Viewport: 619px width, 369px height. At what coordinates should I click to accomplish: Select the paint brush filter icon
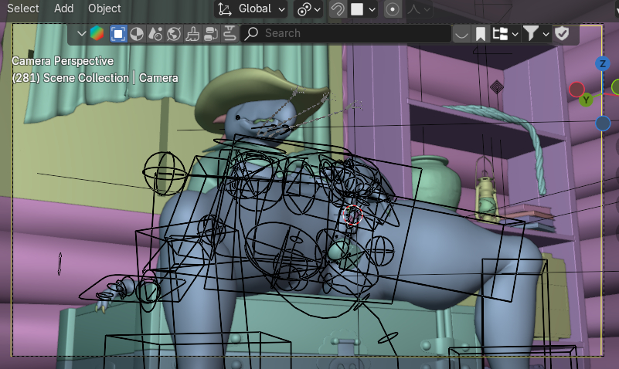point(192,33)
